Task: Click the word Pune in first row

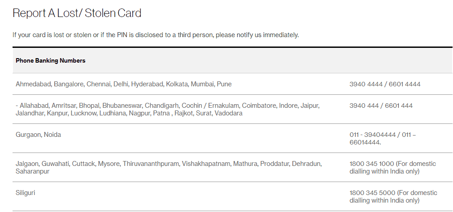Action: 224,84
